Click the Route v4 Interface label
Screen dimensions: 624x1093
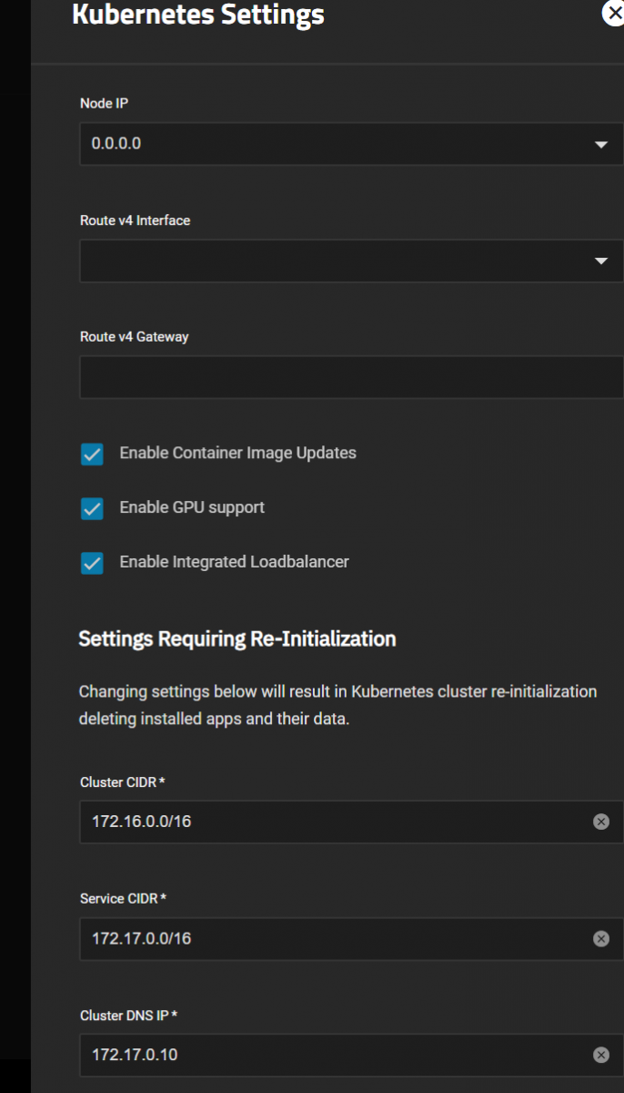135,220
